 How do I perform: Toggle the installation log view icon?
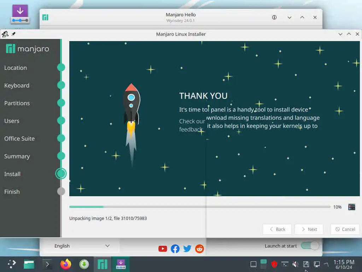pos(352,207)
